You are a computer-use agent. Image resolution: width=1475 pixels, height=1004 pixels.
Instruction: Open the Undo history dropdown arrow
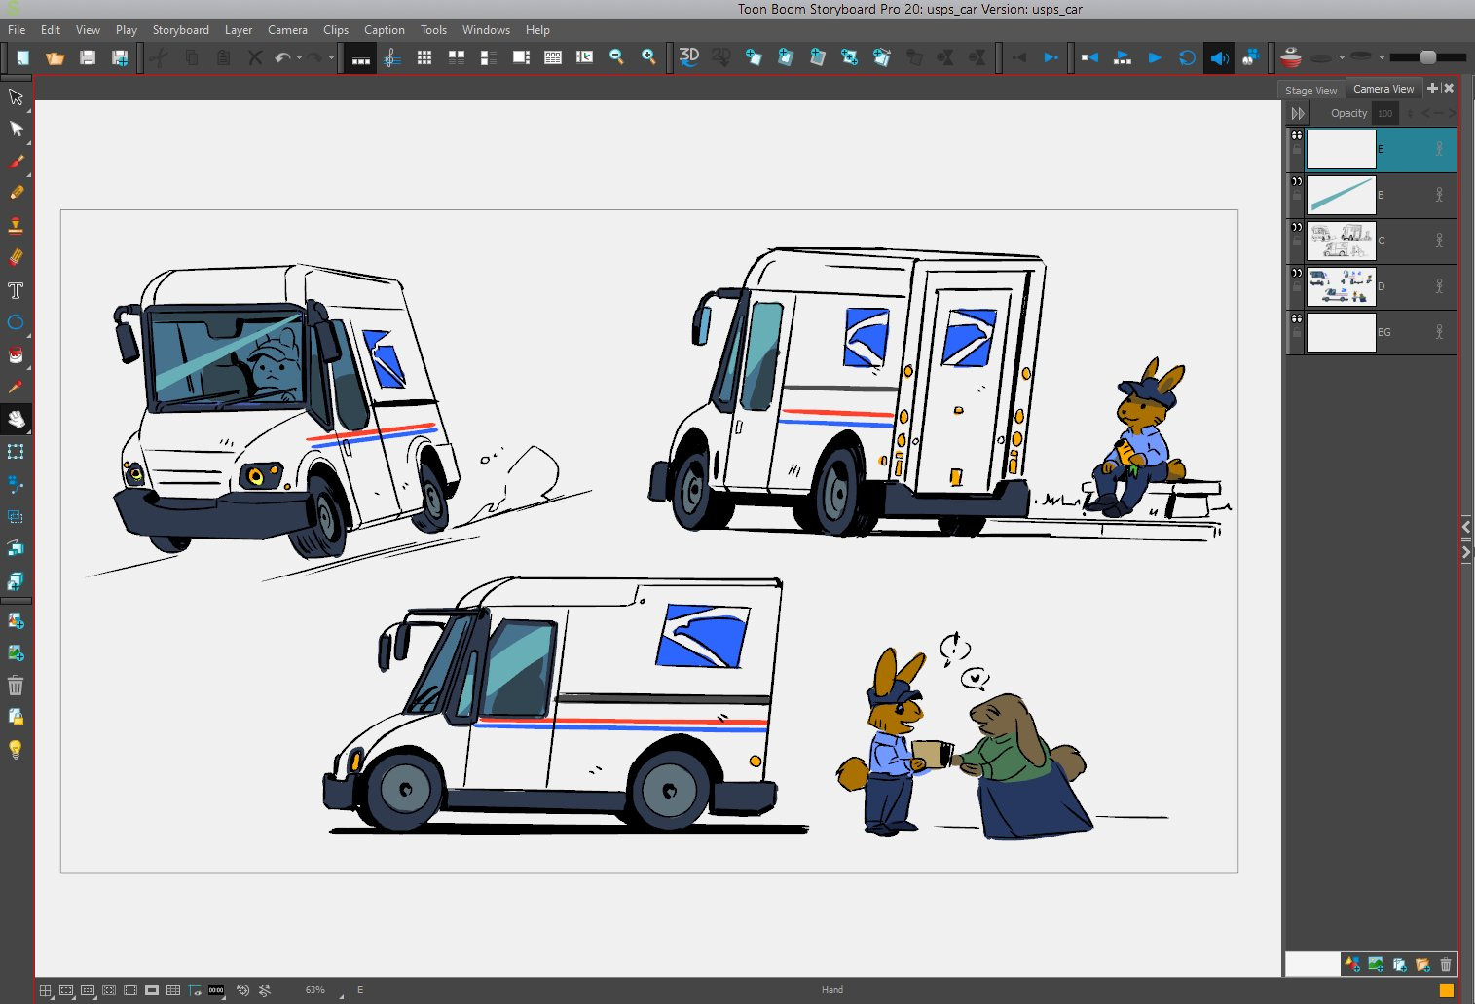299,57
